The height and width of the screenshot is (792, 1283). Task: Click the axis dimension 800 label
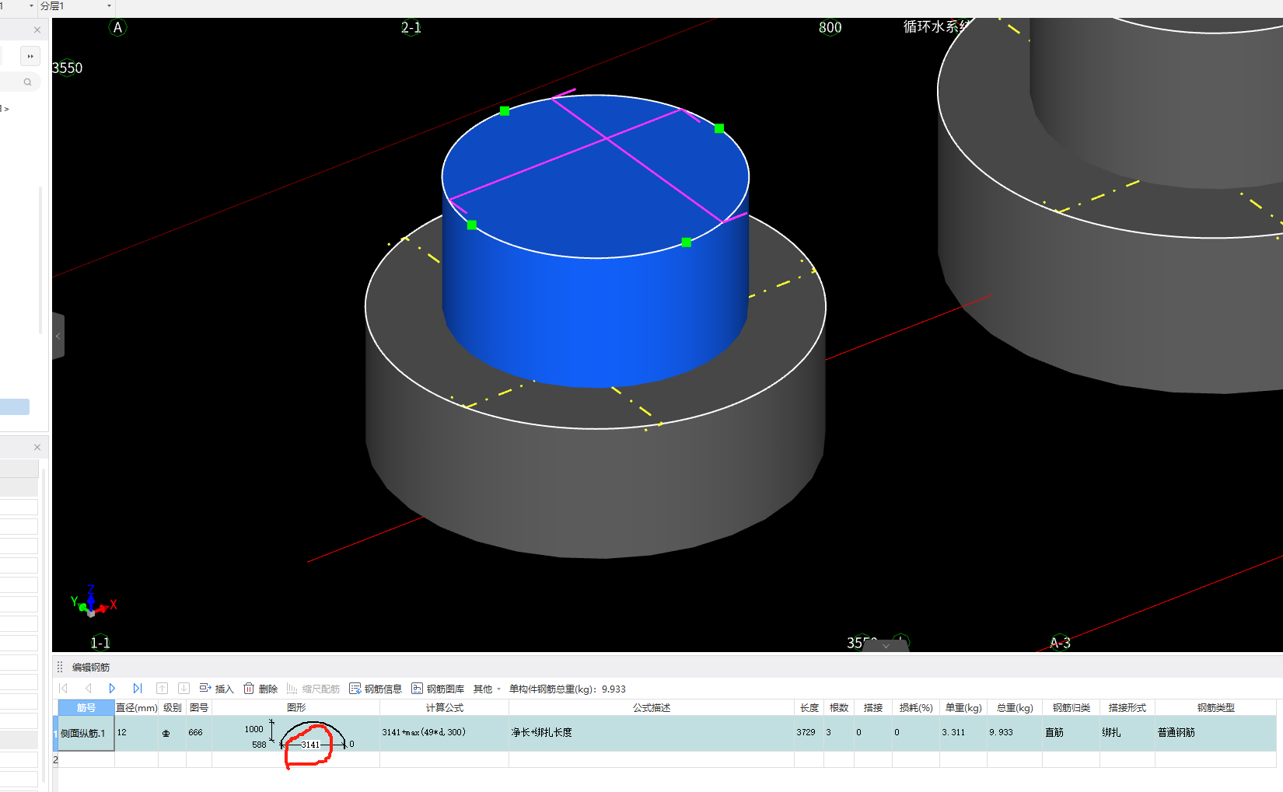(x=830, y=27)
